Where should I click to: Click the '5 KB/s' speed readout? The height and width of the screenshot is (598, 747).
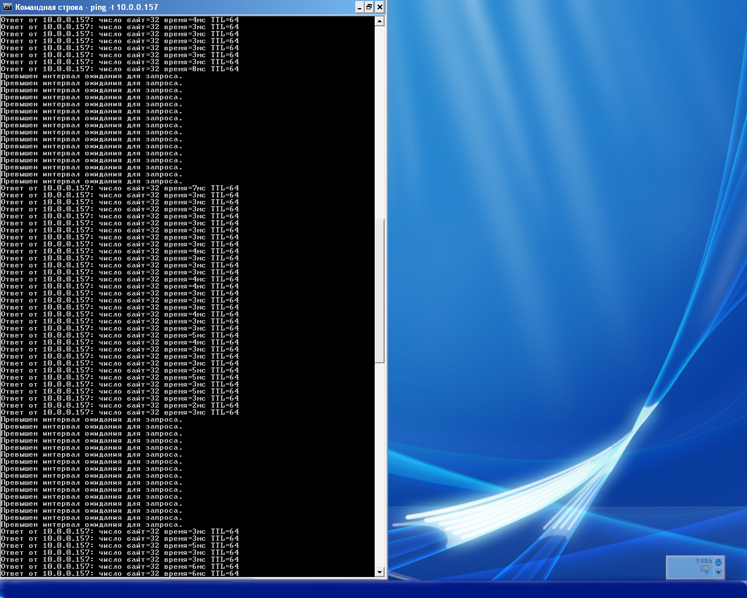pyautogui.click(x=704, y=561)
